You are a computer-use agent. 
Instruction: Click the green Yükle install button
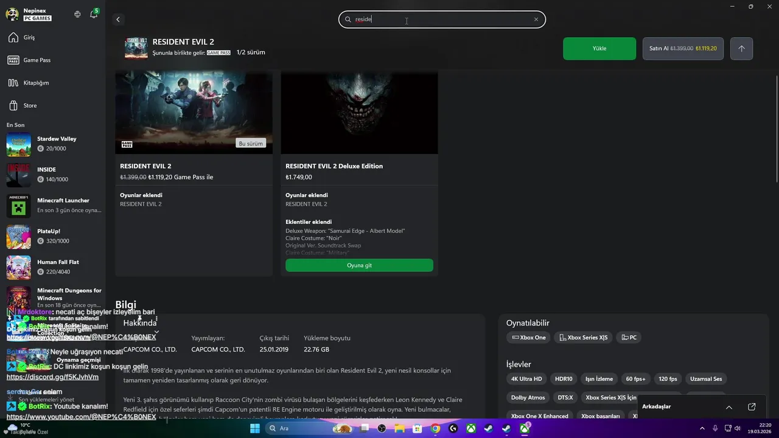click(x=599, y=49)
